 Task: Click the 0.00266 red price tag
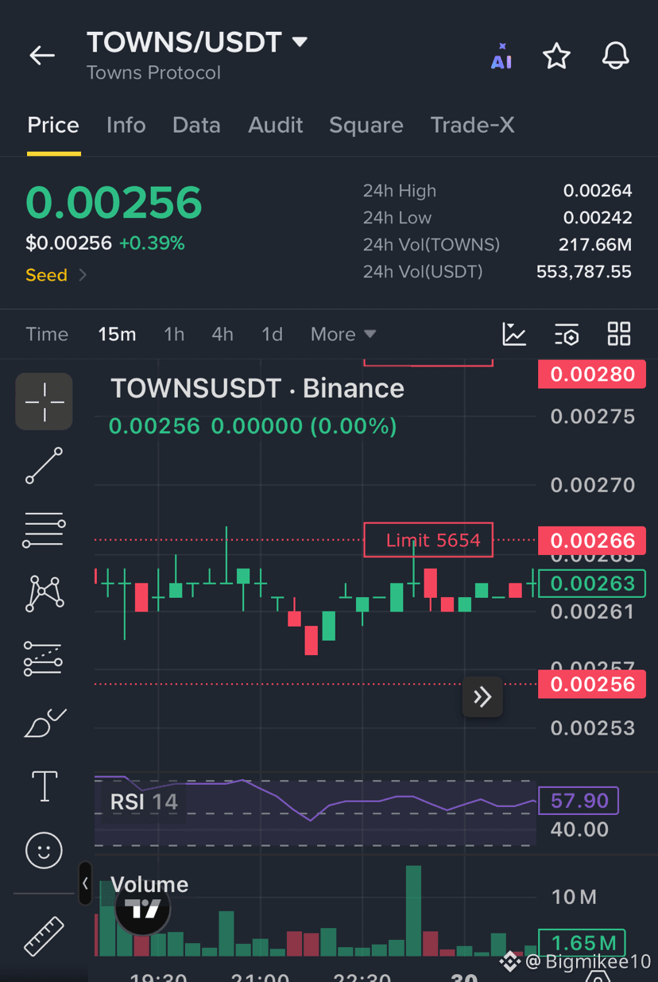click(592, 541)
